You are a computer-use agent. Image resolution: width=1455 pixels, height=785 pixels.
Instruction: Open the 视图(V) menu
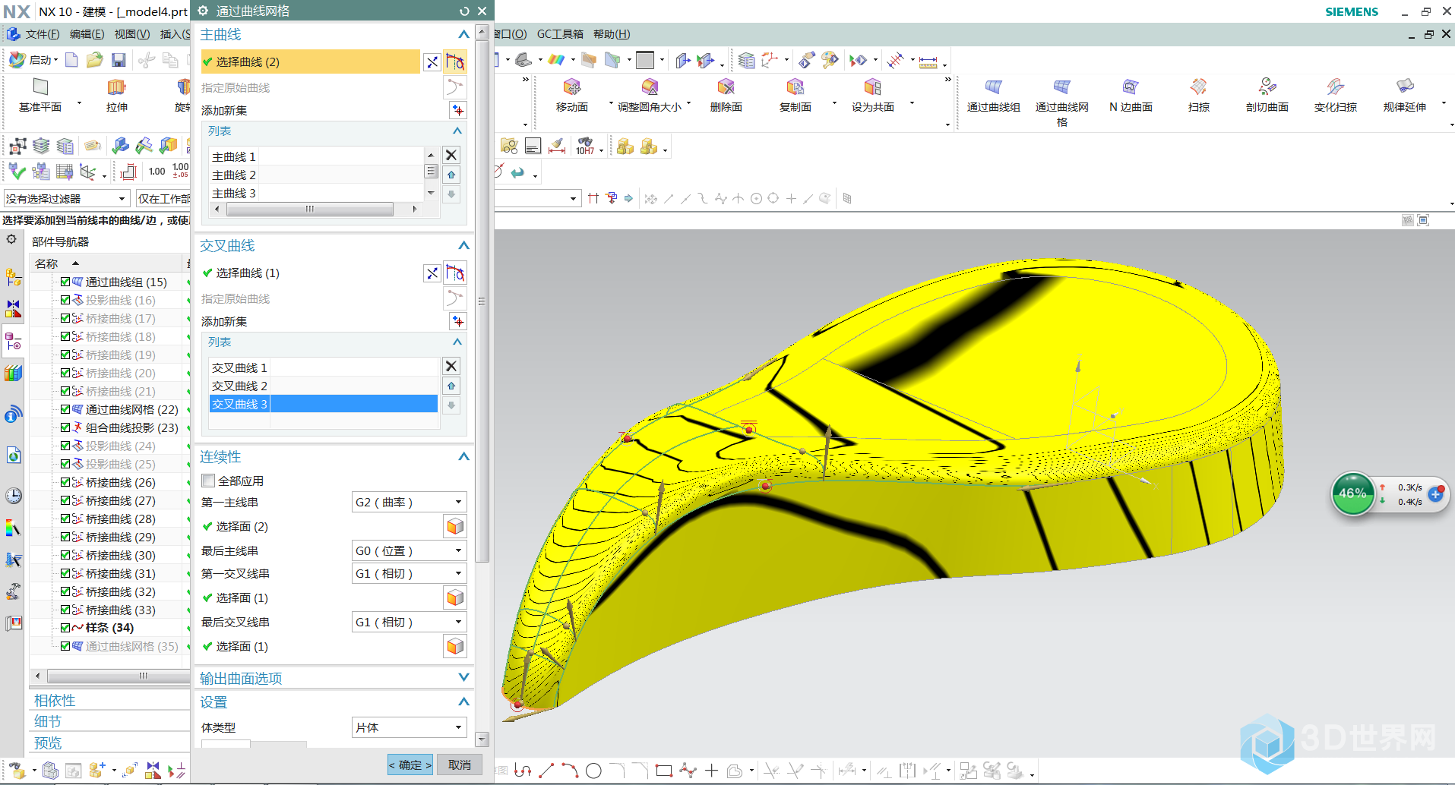[131, 34]
